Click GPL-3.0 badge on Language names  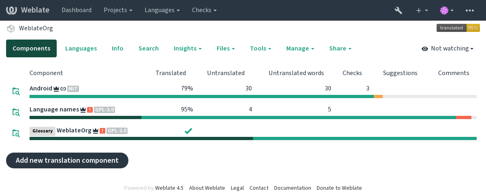tap(105, 110)
